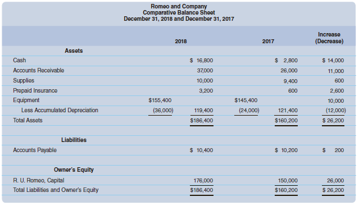The width and height of the screenshot is (359, 206).
Task: Select the '2018' column header
Action: 181,42
